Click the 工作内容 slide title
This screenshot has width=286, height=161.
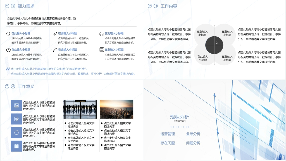[169, 6]
